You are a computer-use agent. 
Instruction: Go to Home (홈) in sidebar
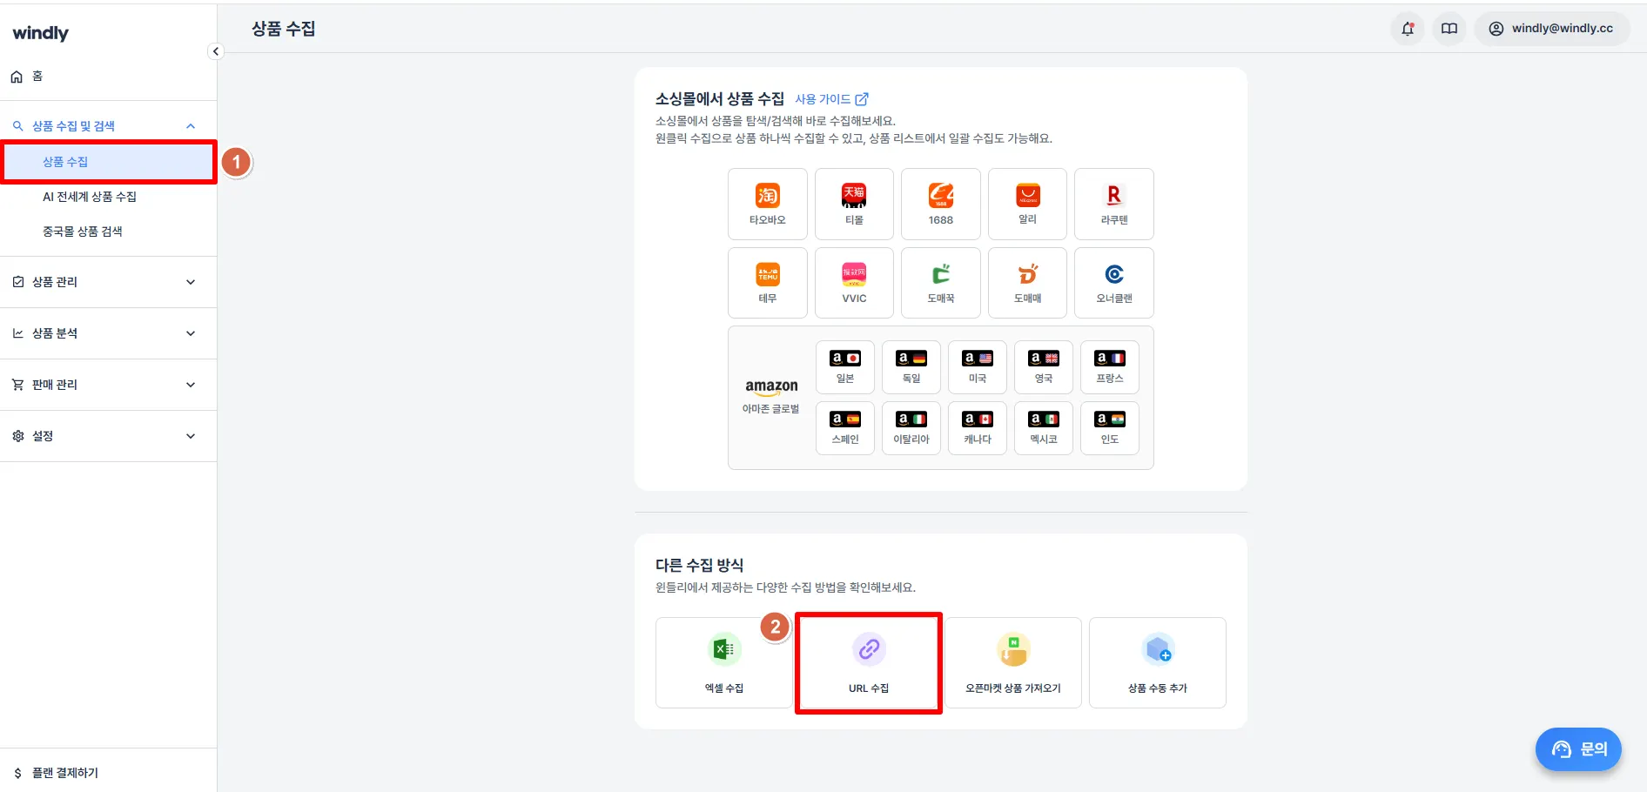(x=108, y=77)
